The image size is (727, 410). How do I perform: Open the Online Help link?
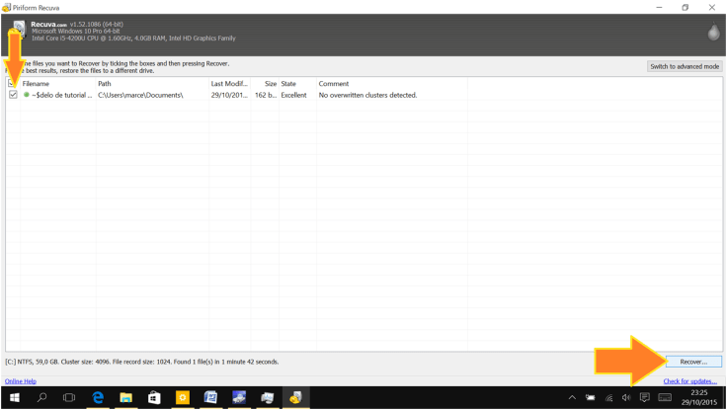point(21,381)
